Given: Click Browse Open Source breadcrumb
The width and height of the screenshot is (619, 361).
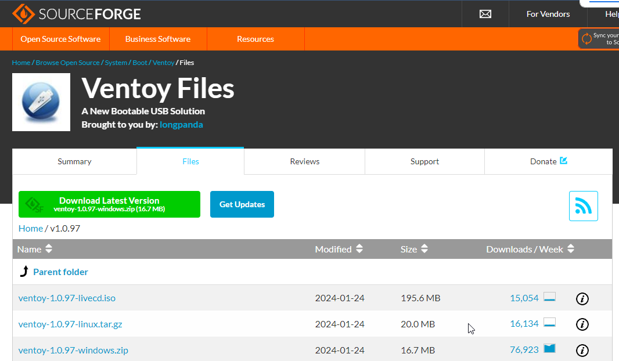Looking at the screenshot, I should tap(67, 63).
